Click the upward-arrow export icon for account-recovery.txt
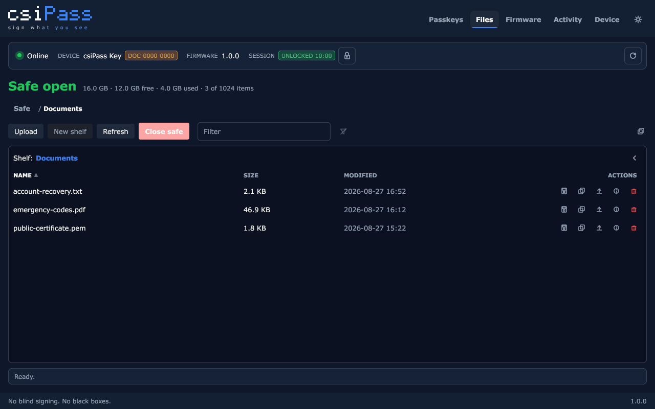Image resolution: width=655 pixels, height=409 pixels. tap(599, 191)
